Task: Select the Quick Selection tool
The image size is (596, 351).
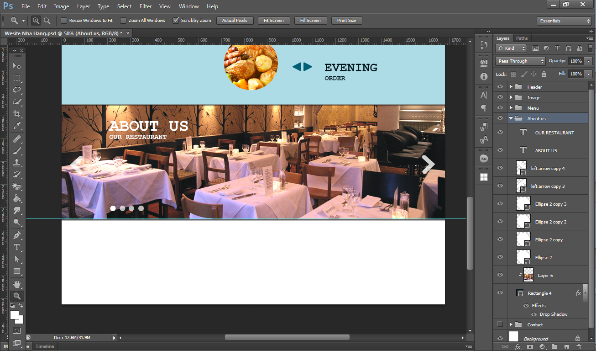Action: click(x=17, y=101)
